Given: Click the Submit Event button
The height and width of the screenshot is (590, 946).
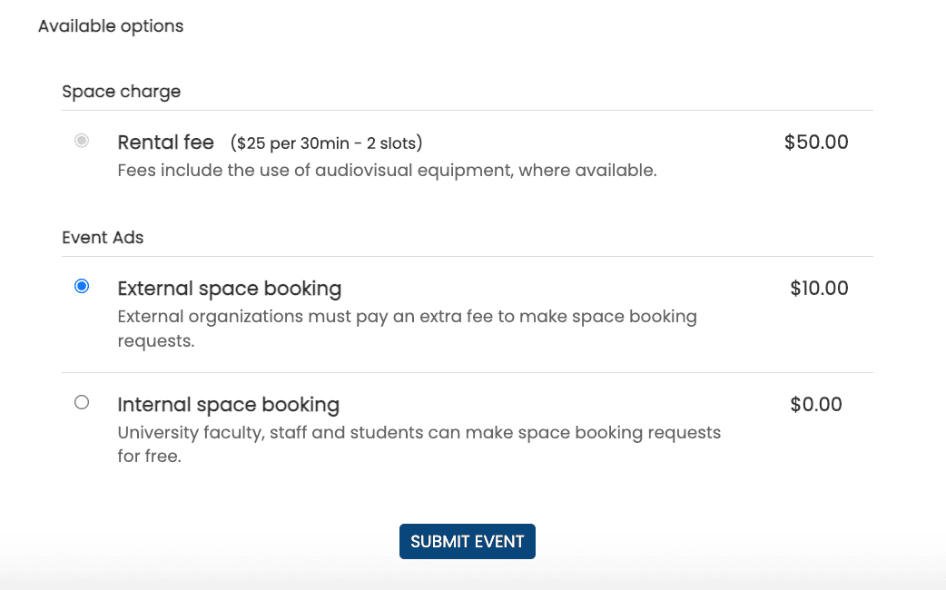Looking at the screenshot, I should [x=467, y=541].
